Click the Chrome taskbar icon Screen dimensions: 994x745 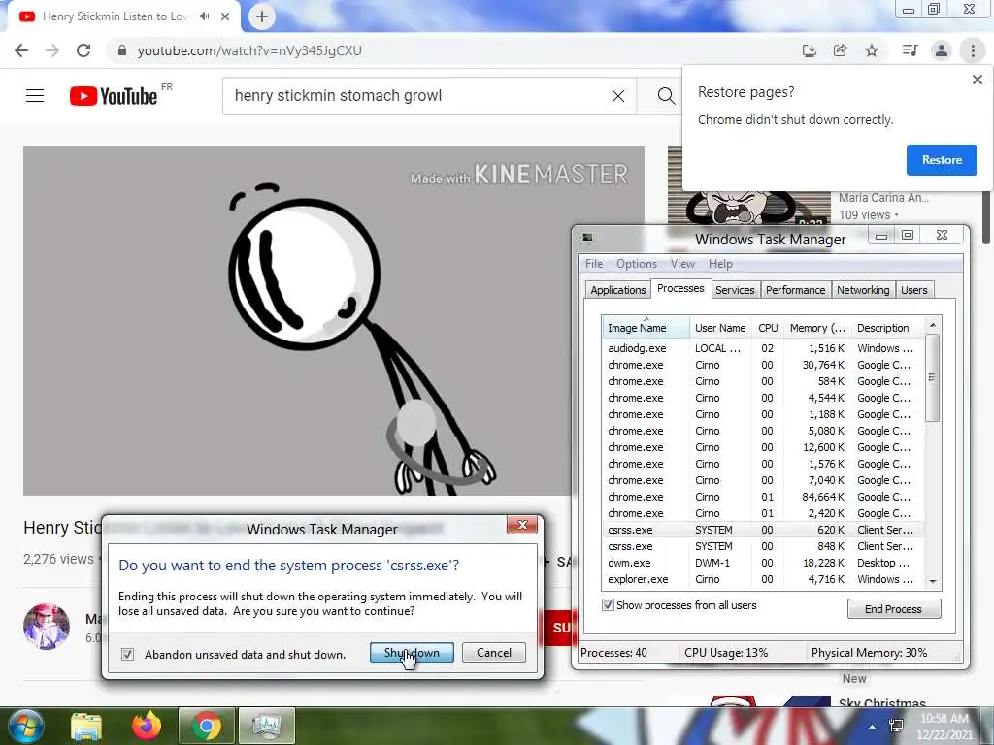click(206, 726)
